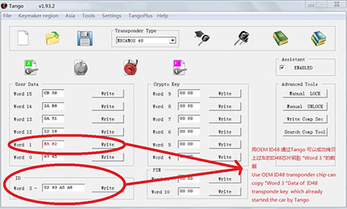Click the magenta write transponder key icon
The image size is (347, 209).
pos(180,67)
